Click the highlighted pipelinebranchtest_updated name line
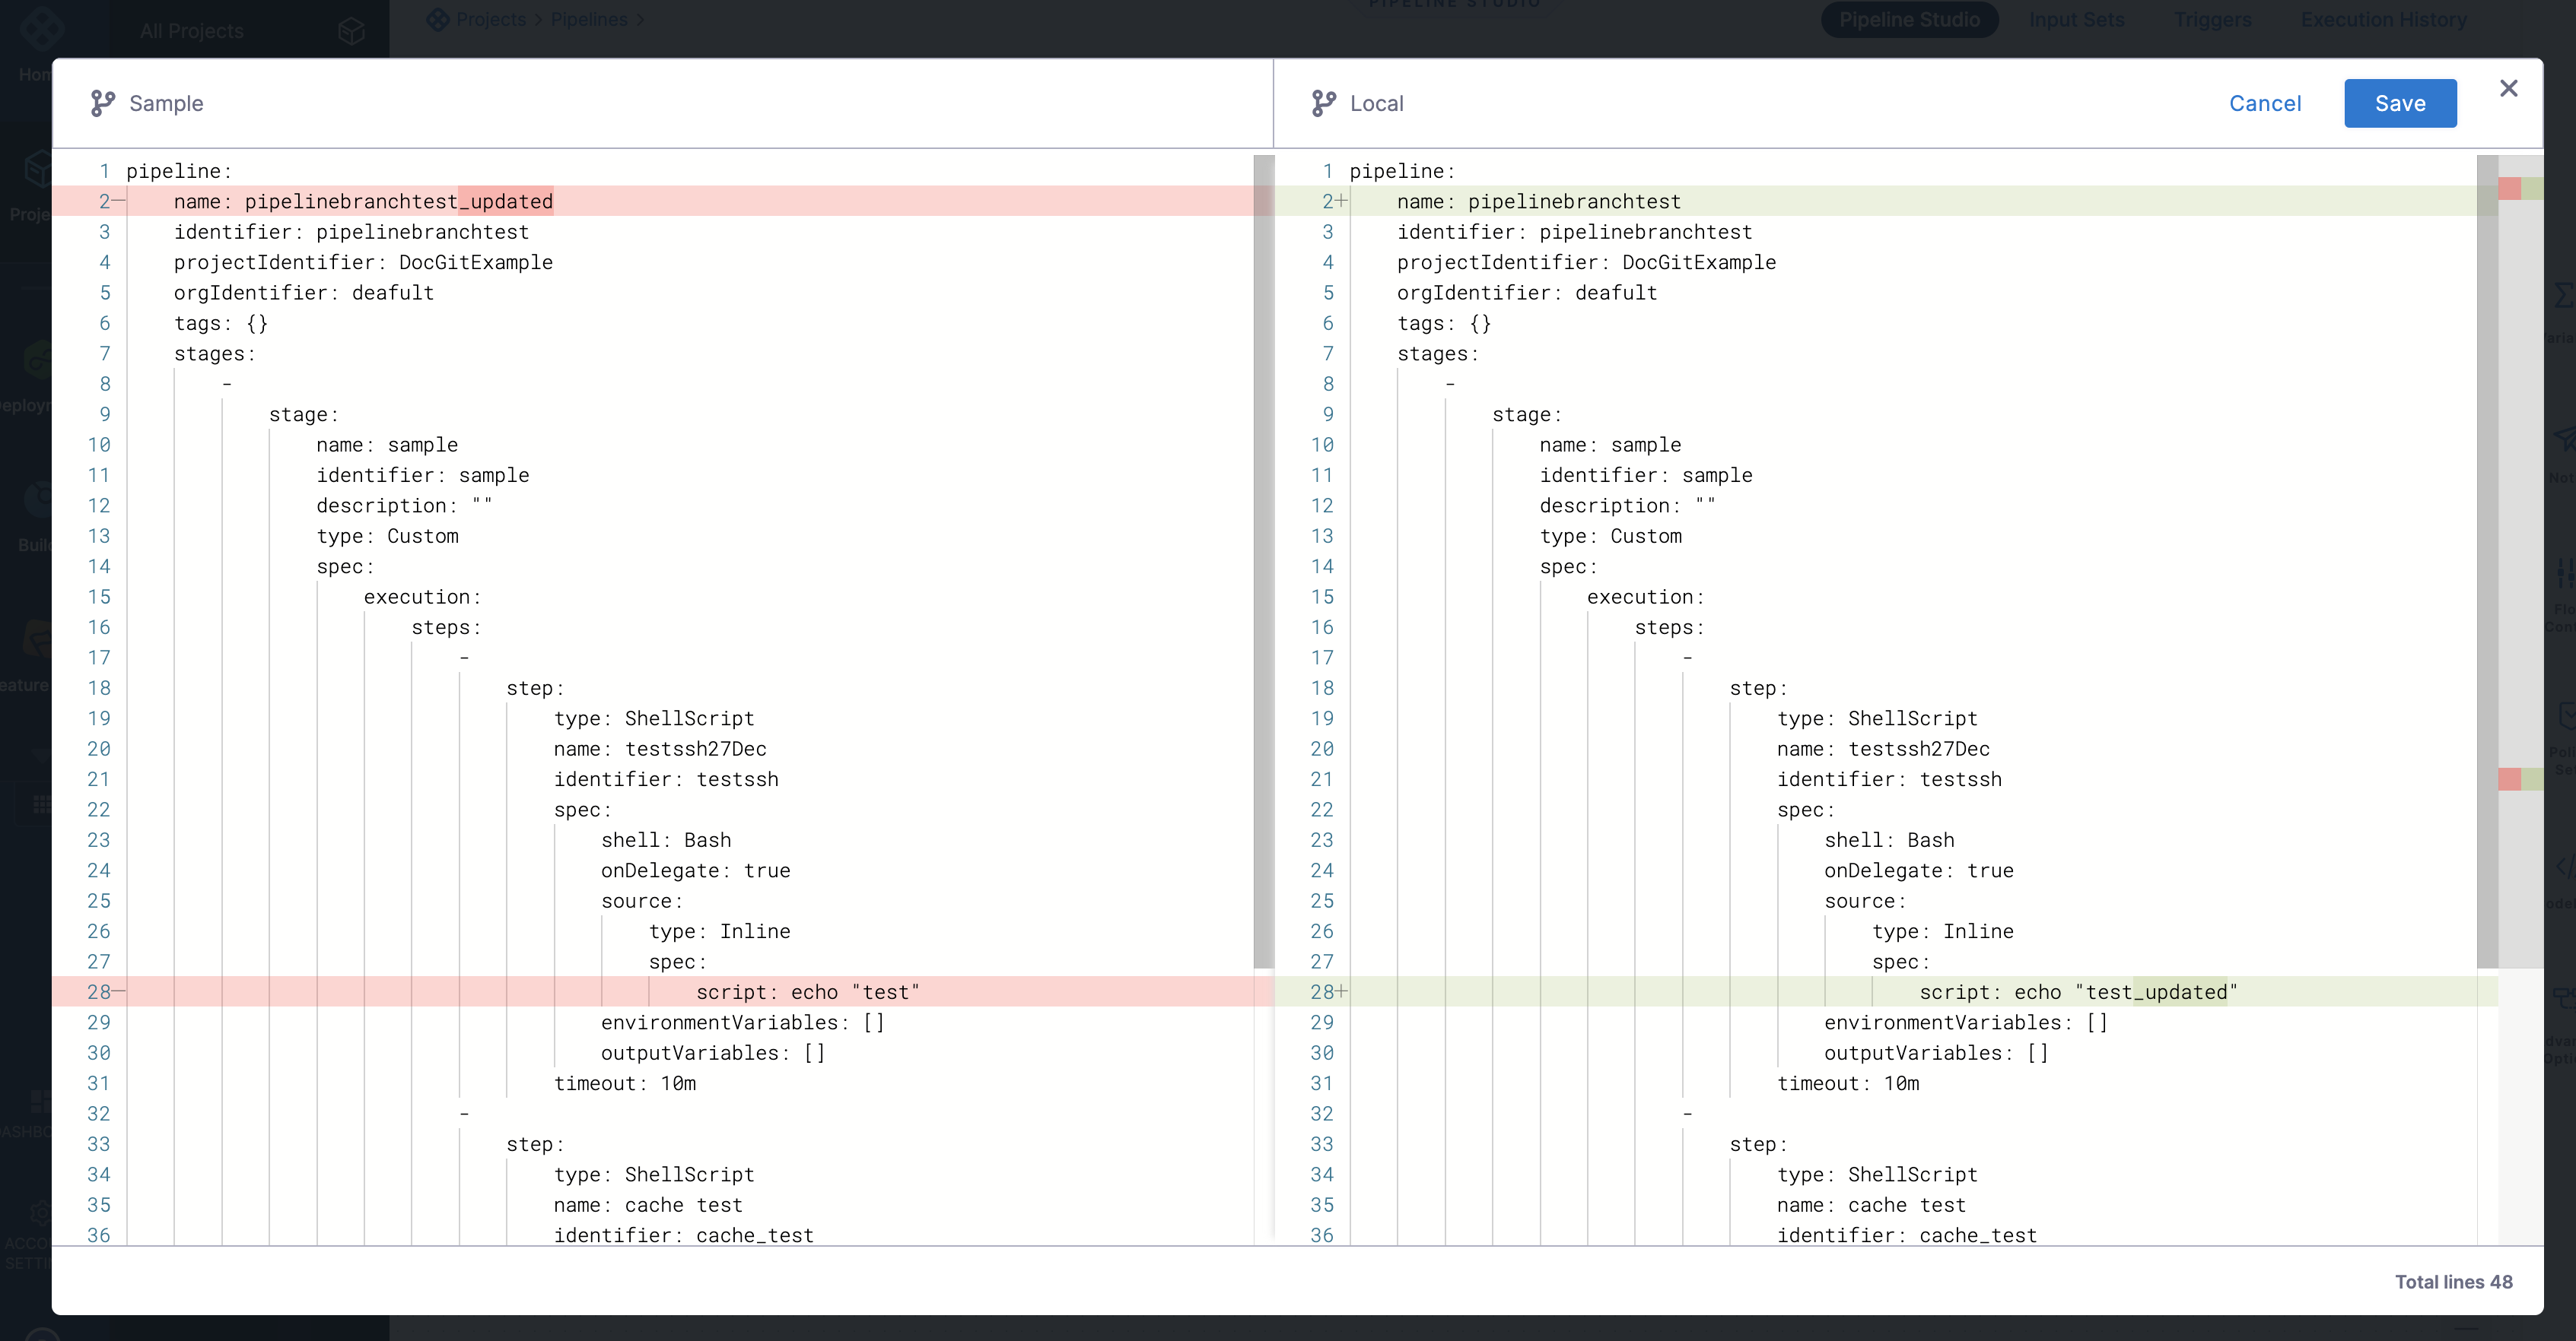The width and height of the screenshot is (2576, 1341). [400, 202]
